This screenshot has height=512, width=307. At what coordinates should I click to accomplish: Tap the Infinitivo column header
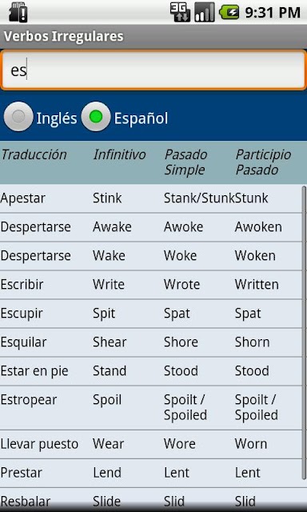119,154
